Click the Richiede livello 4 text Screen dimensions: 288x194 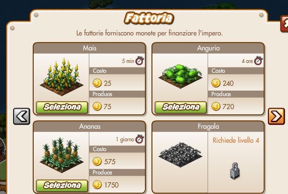[236, 140]
